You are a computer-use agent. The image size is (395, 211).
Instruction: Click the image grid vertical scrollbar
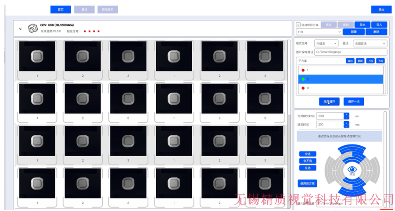289,78
